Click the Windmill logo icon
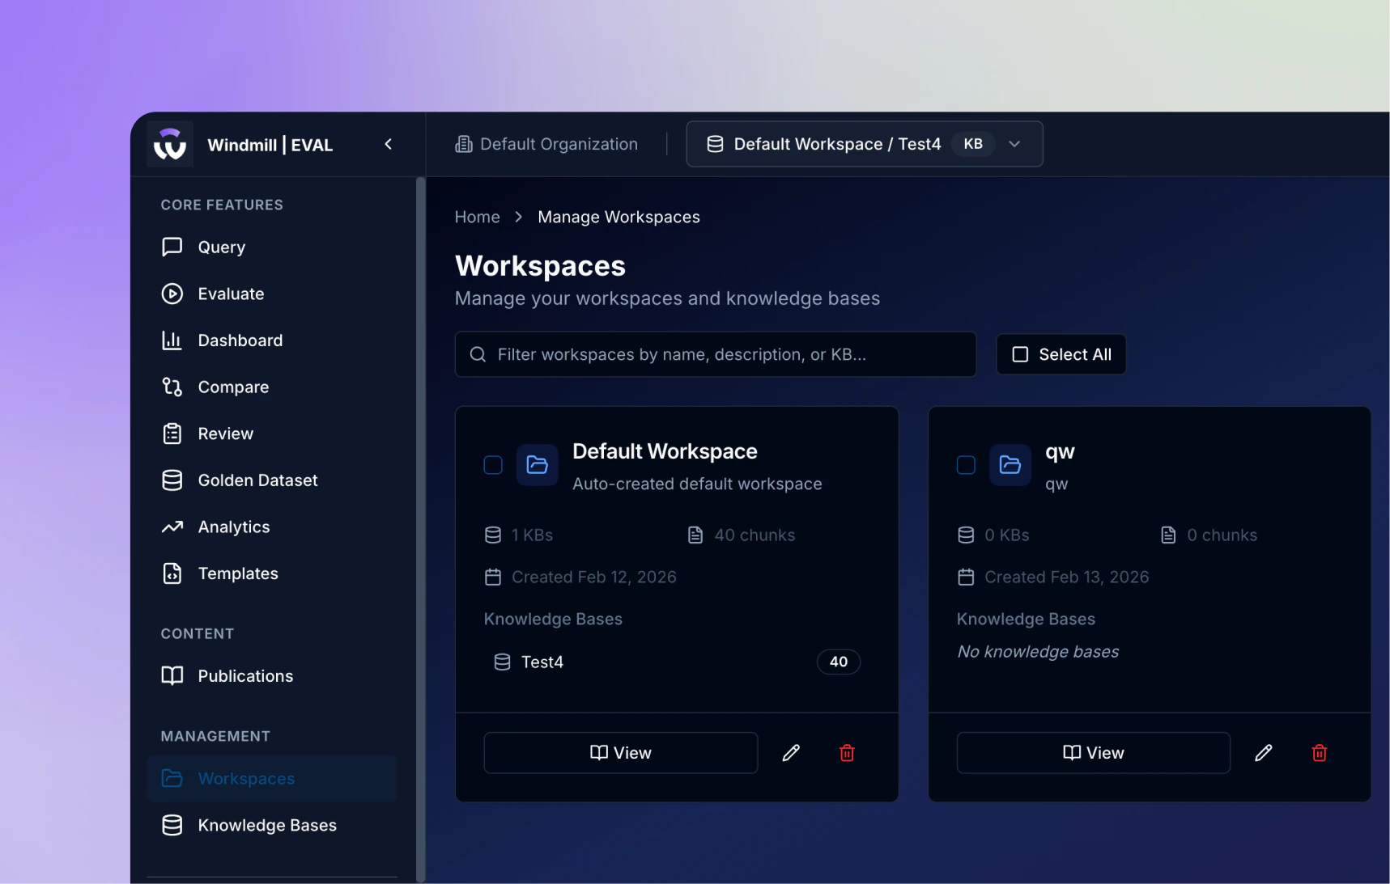The width and height of the screenshot is (1390, 884). coord(170,144)
